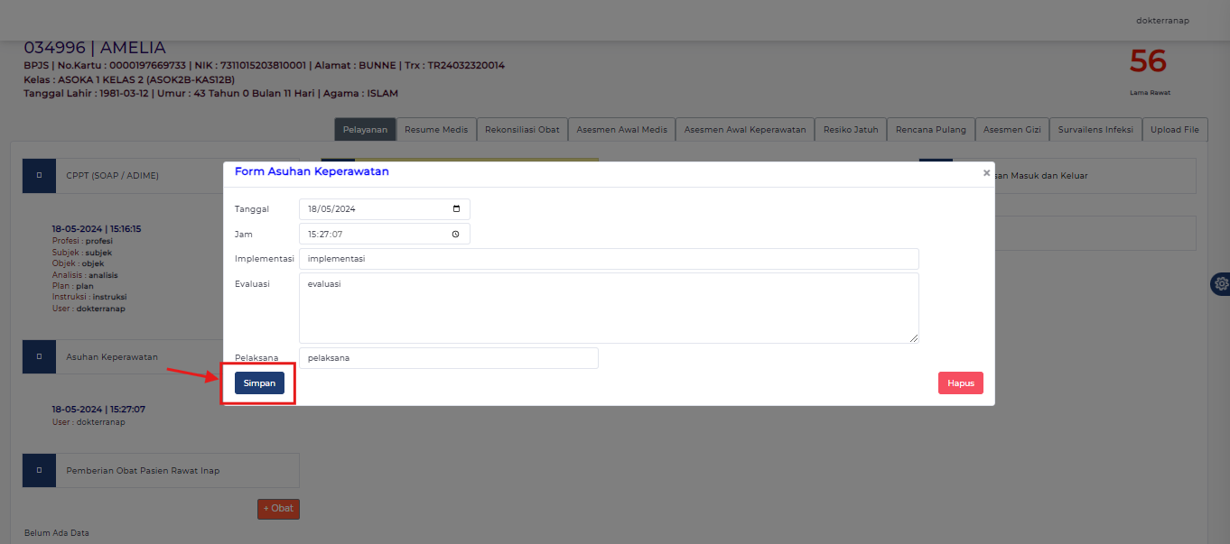
Task: Open the settings gear on the right edge
Action: coord(1221,283)
